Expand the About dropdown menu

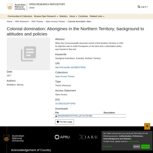point(73,16)
